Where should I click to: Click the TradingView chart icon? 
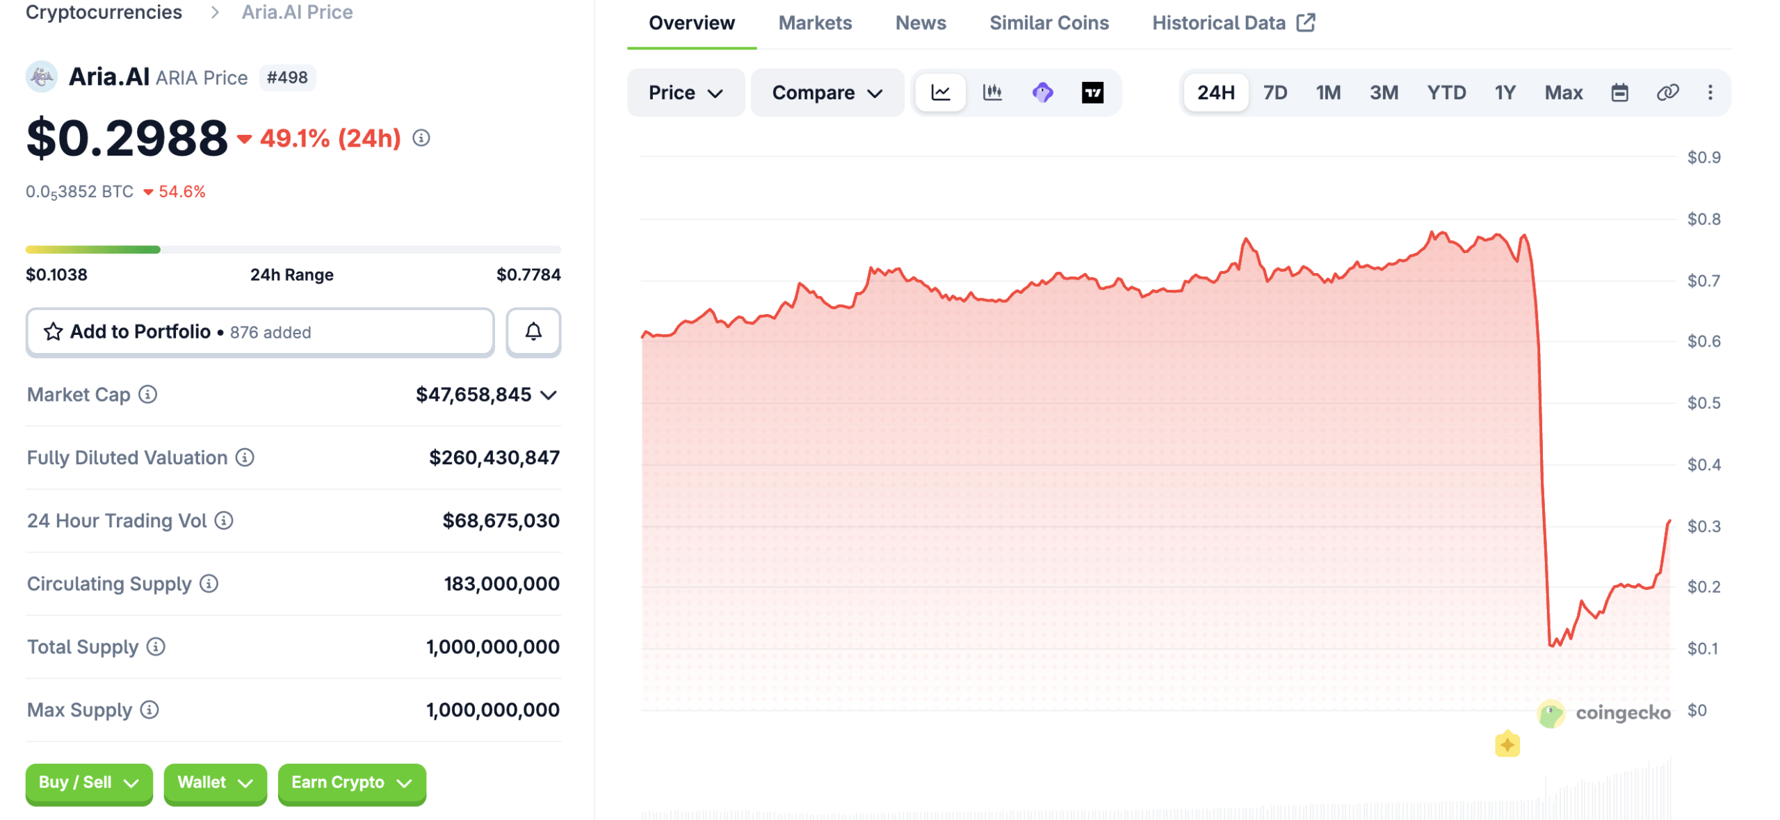pyautogui.click(x=1092, y=92)
